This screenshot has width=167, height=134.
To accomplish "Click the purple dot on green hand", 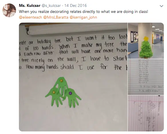I will (70, 93).
